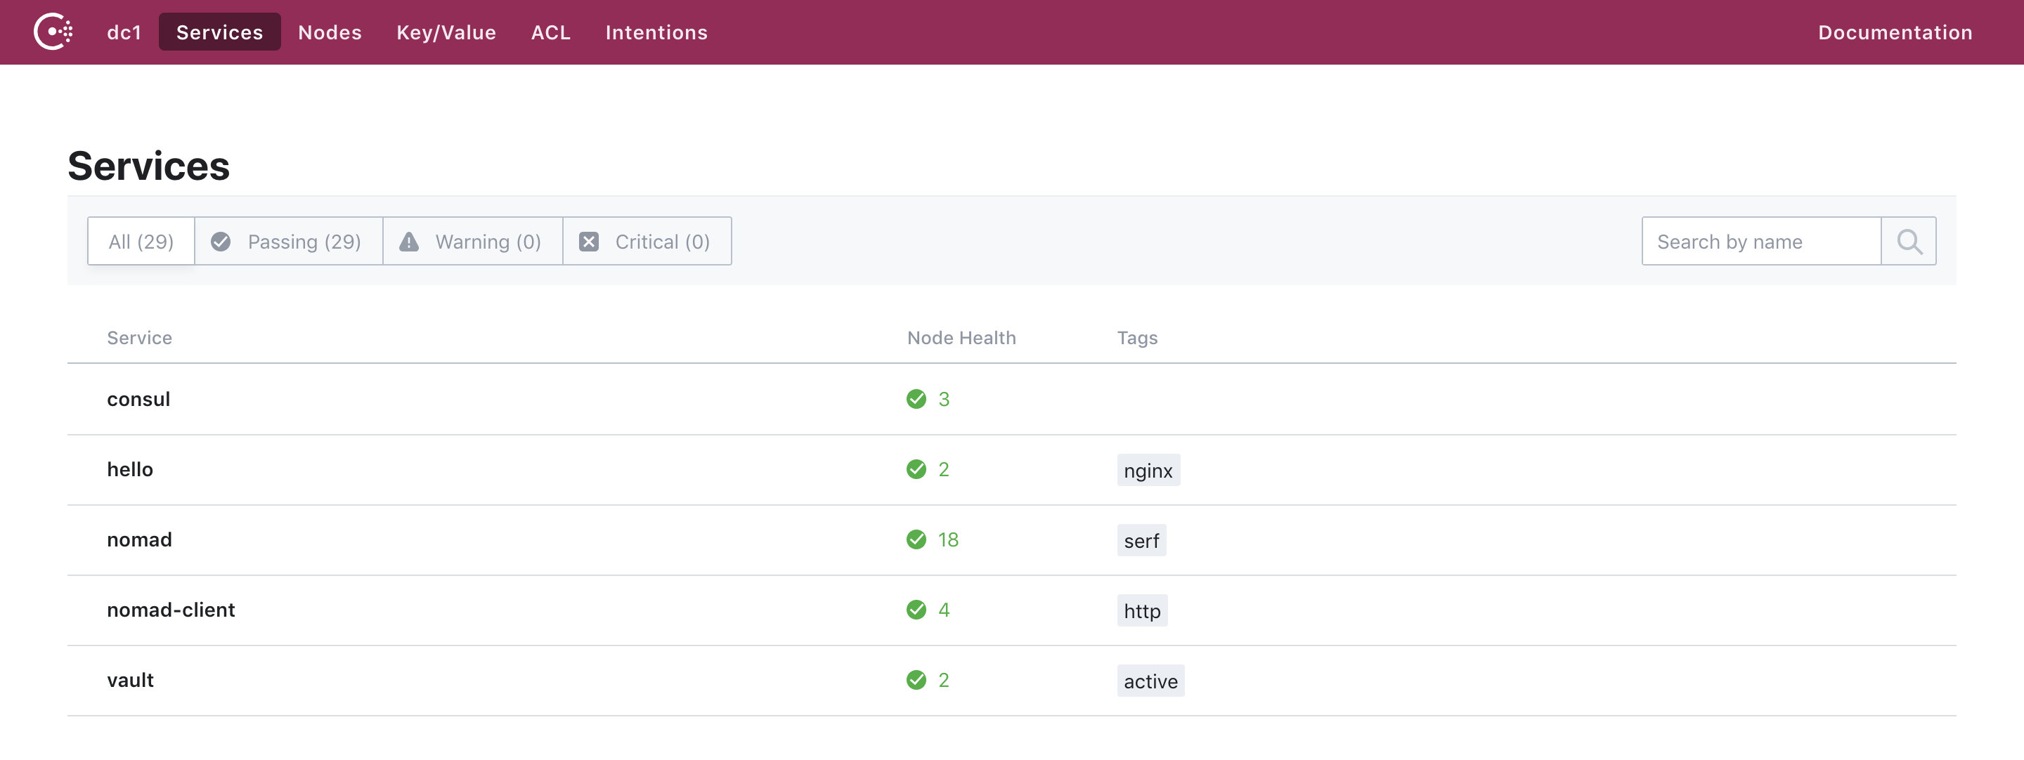Image resolution: width=2024 pixels, height=760 pixels.
Task: Click the nginx tag on hello
Action: pos(1147,471)
